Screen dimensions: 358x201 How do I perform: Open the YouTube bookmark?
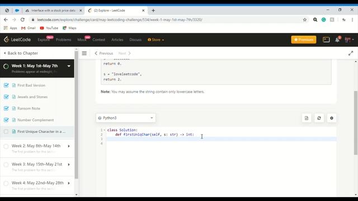tap(49, 28)
